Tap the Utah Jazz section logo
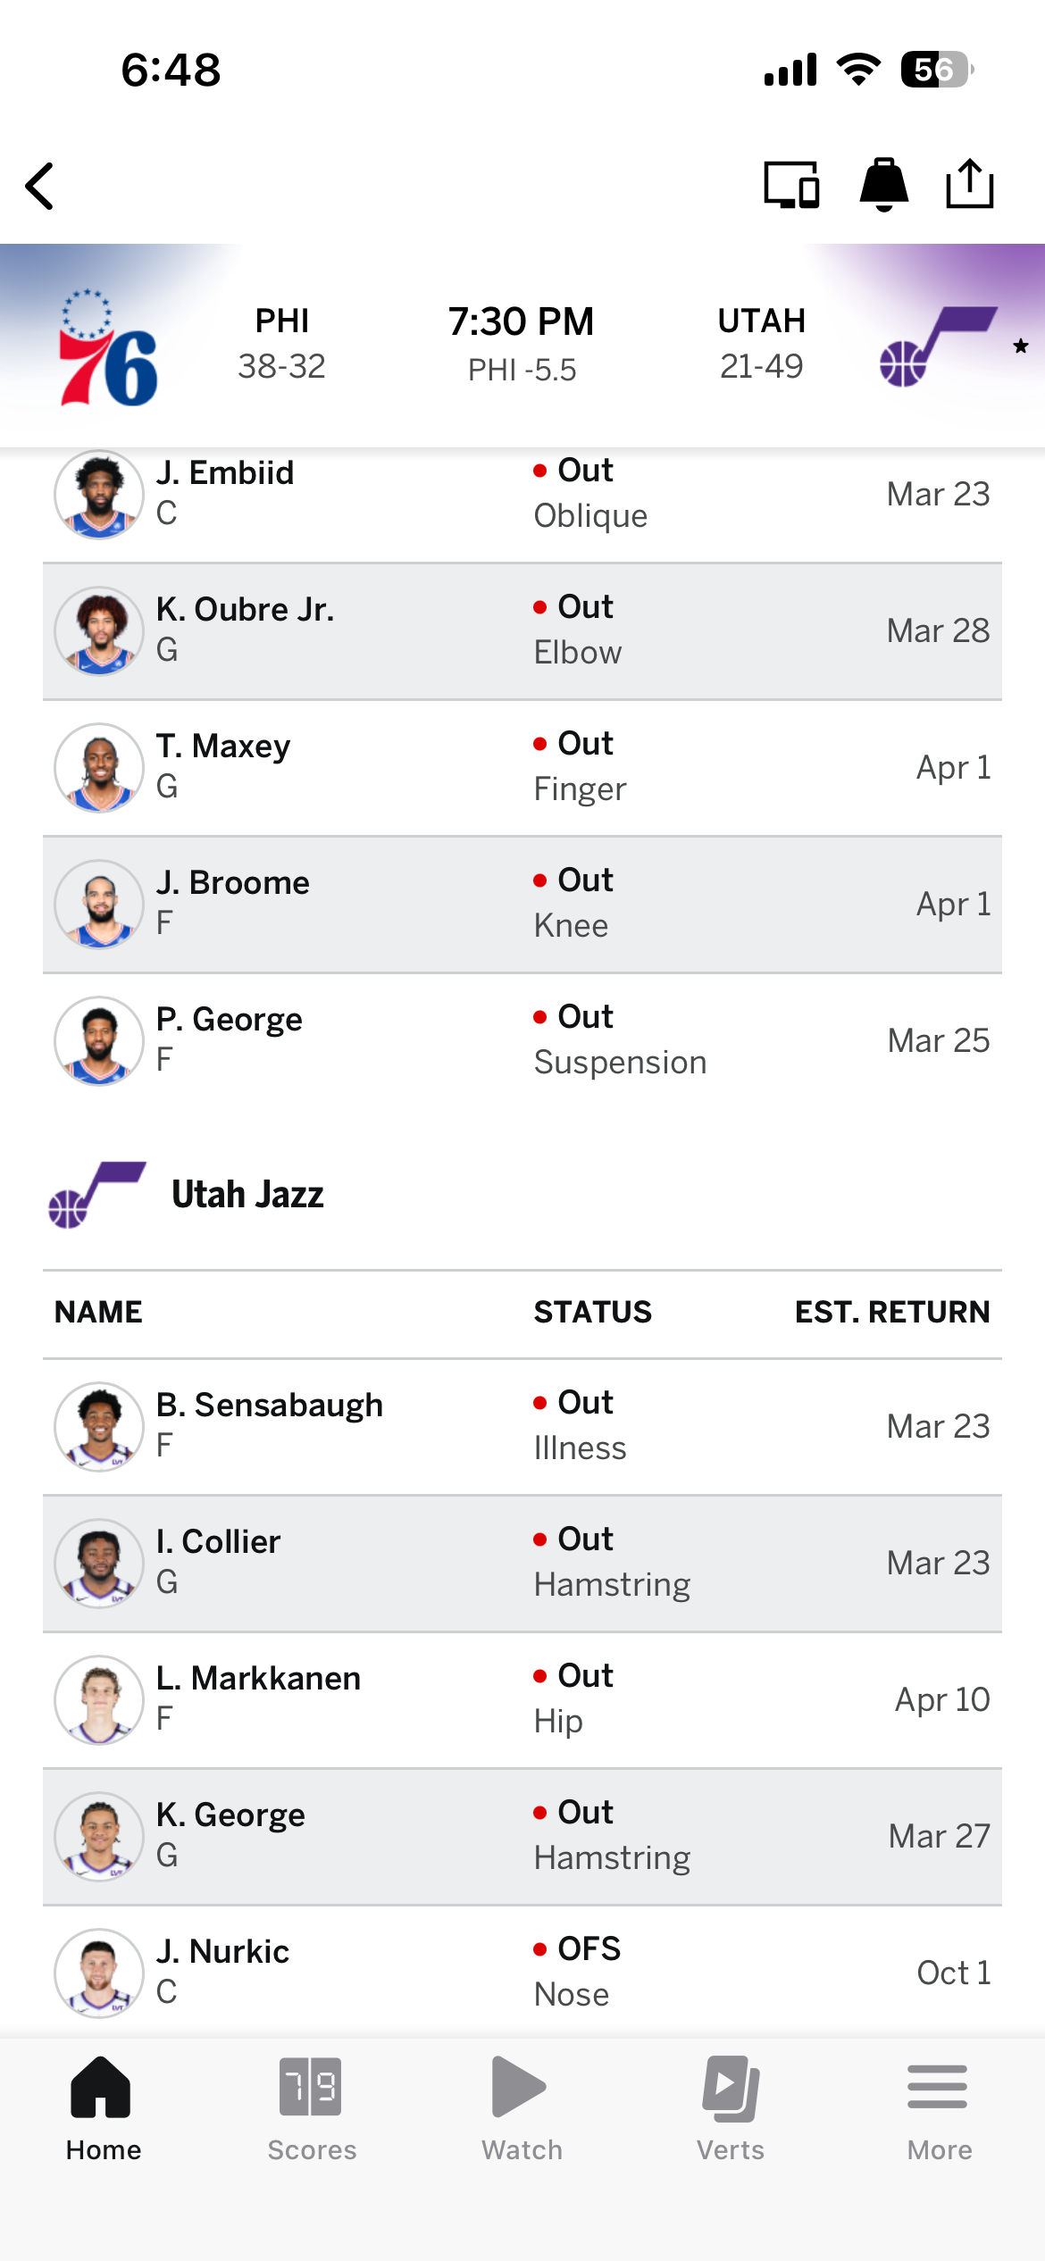 tap(97, 1195)
